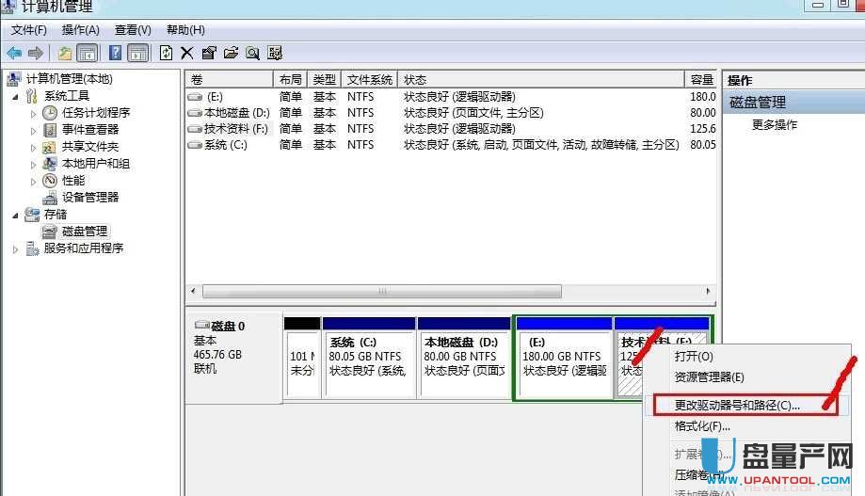Click the Back arrow toolbar icon
865x496 pixels.
pyautogui.click(x=14, y=53)
